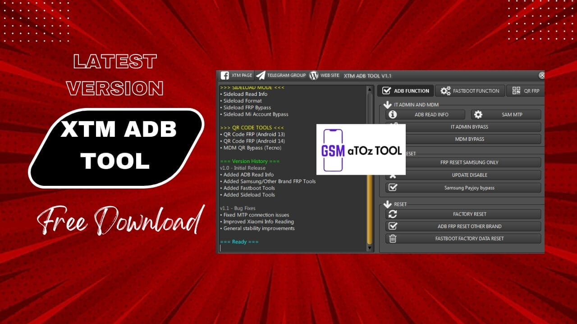Select 'MDM QR Bypass (Tecno)' line
577x324 pixels.
pyautogui.click(x=251, y=148)
